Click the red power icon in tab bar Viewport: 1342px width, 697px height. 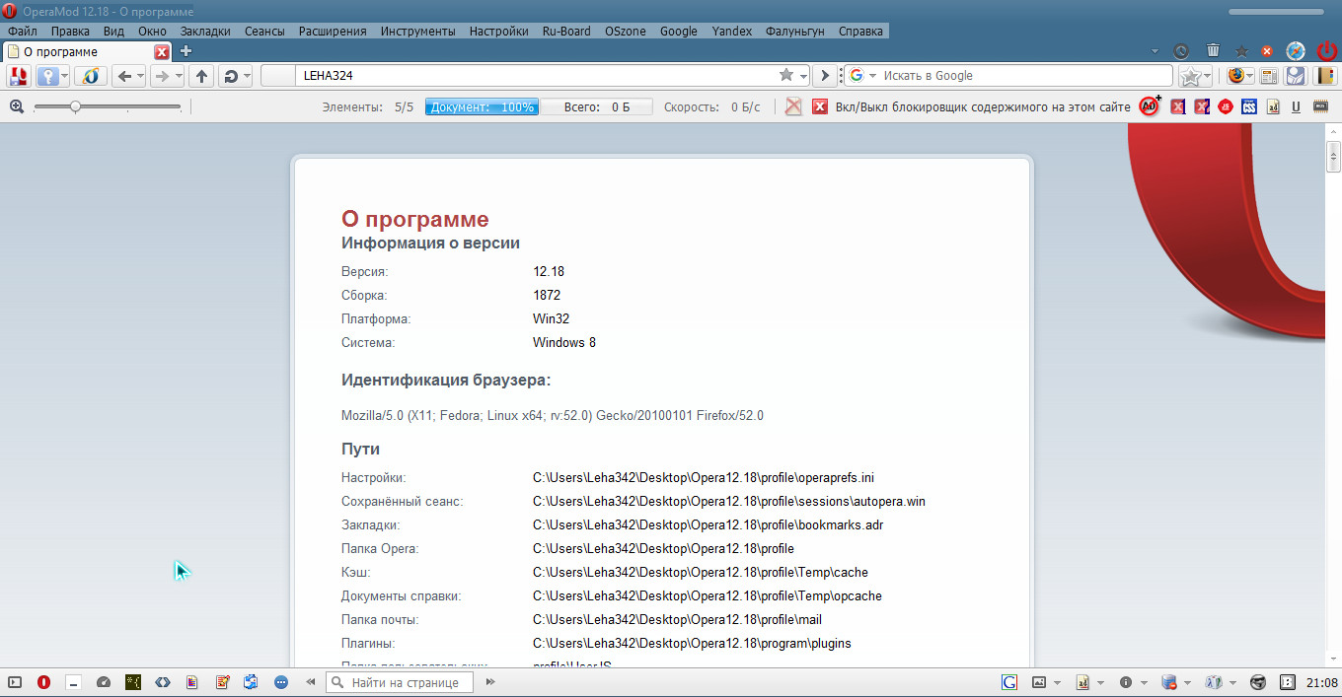tap(1326, 51)
